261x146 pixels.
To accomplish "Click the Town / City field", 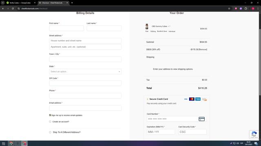I will pyautogui.click(x=85, y=59).
